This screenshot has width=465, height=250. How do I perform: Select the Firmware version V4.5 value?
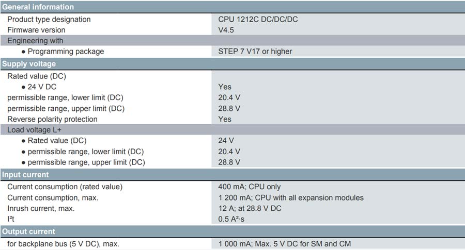[x=226, y=30]
